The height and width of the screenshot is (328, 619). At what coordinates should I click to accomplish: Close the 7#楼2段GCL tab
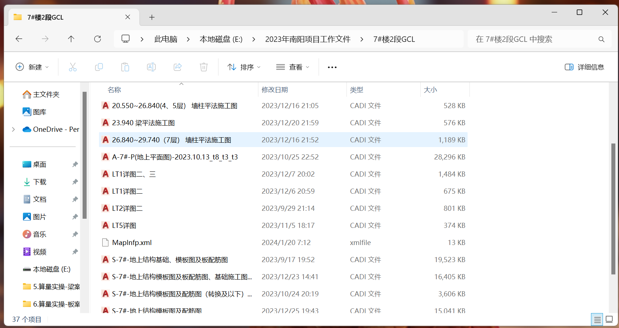128,17
